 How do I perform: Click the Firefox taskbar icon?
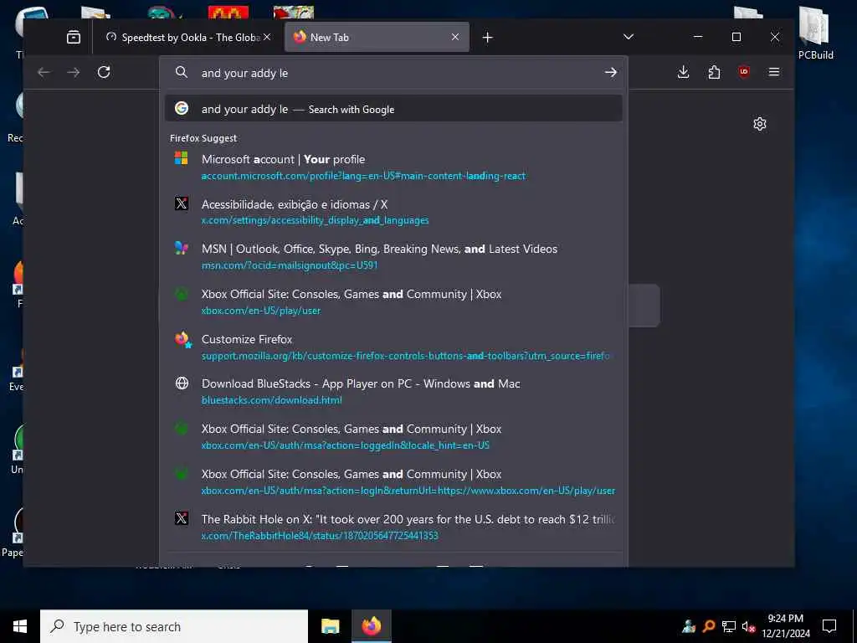pos(371,626)
